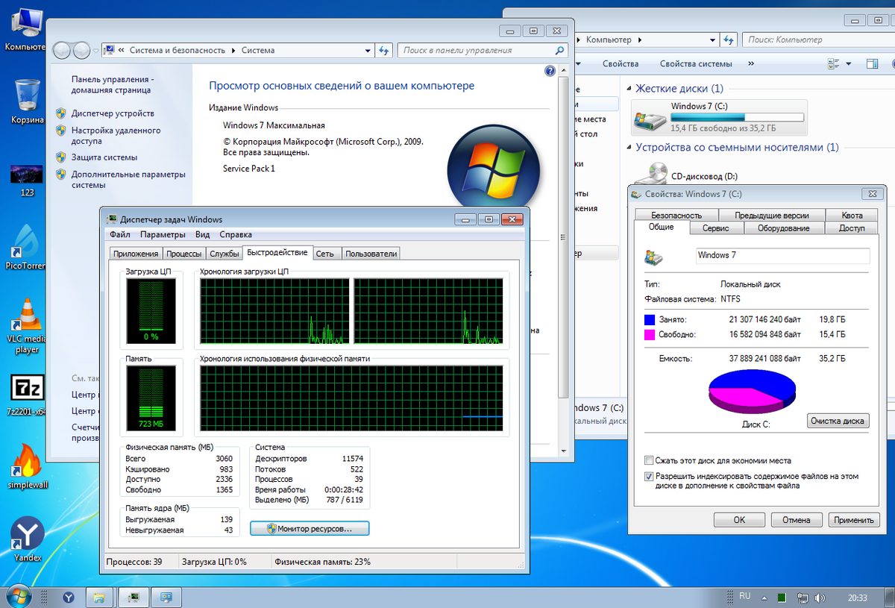Select the 7z2201-x64 installer icon
895x608 pixels.
(x=27, y=394)
